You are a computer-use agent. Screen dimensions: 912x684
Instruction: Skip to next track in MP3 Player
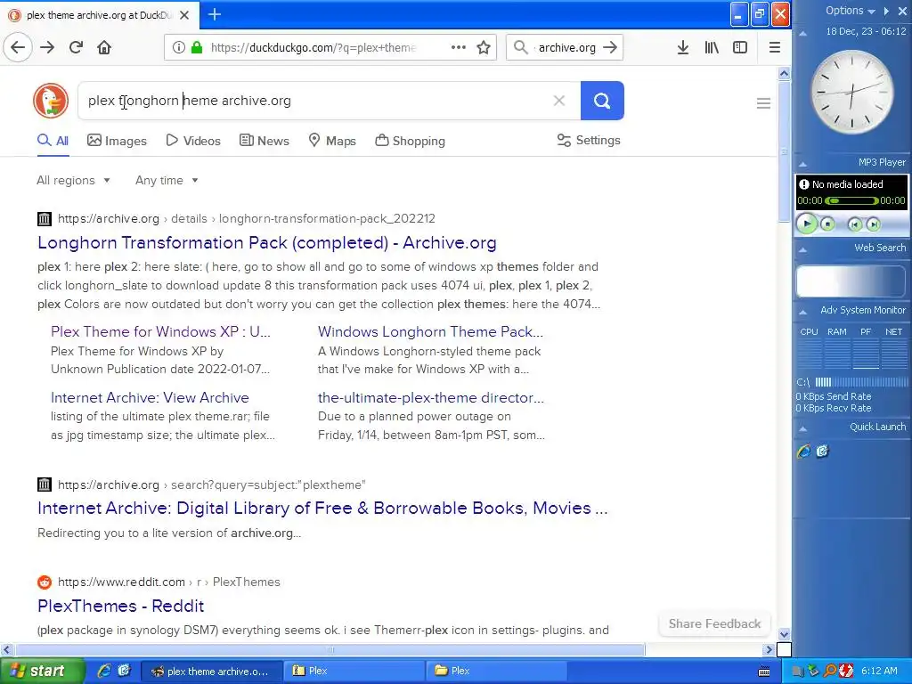pos(873,224)
